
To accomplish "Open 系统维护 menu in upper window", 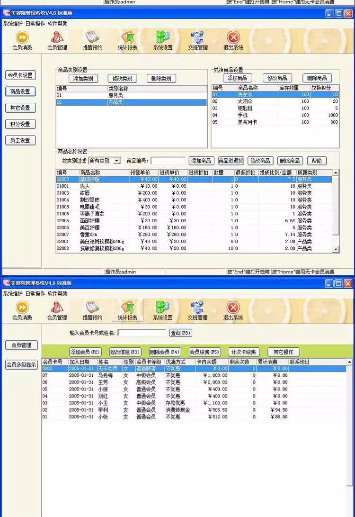I will (x=13, y=24).
